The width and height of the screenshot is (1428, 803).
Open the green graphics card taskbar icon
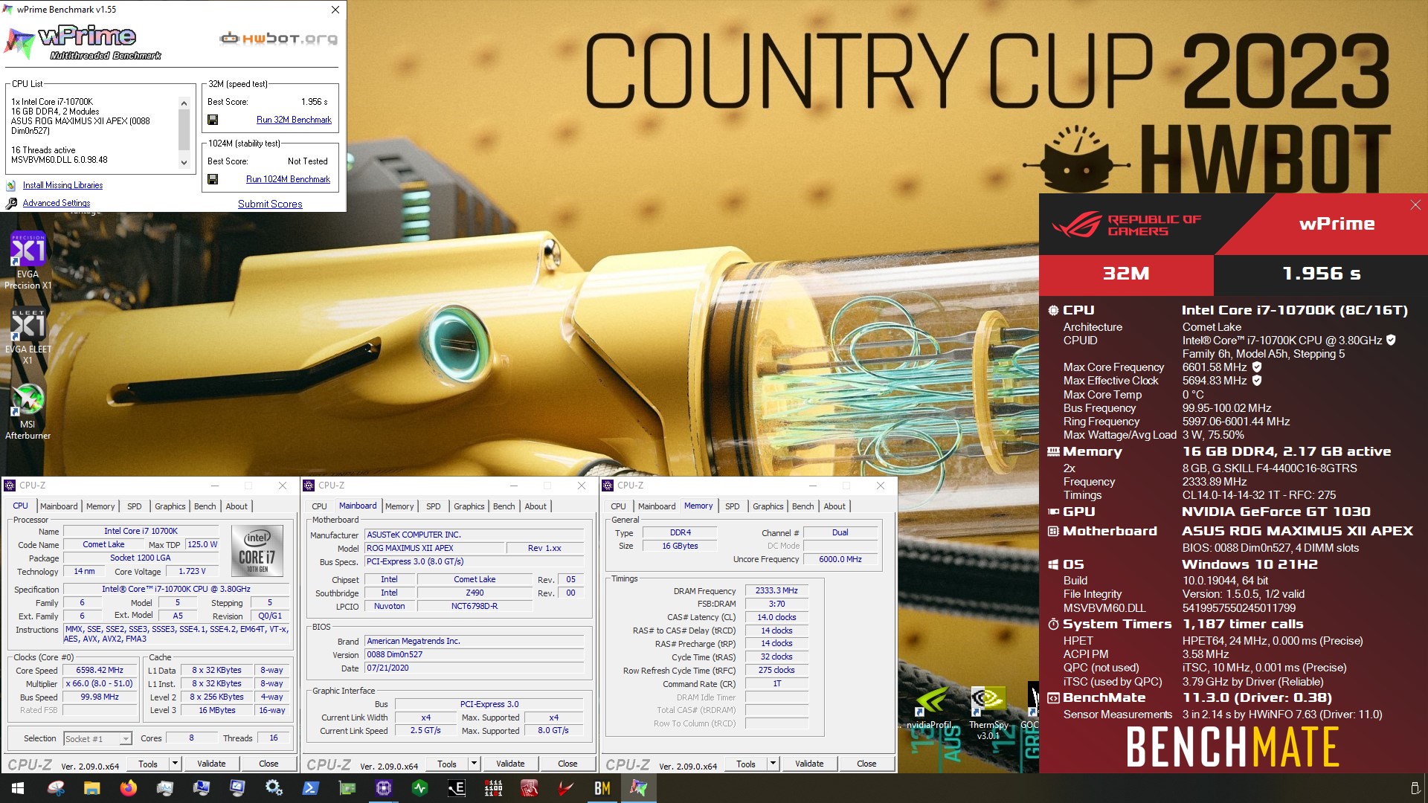click(x=347, y=788)
